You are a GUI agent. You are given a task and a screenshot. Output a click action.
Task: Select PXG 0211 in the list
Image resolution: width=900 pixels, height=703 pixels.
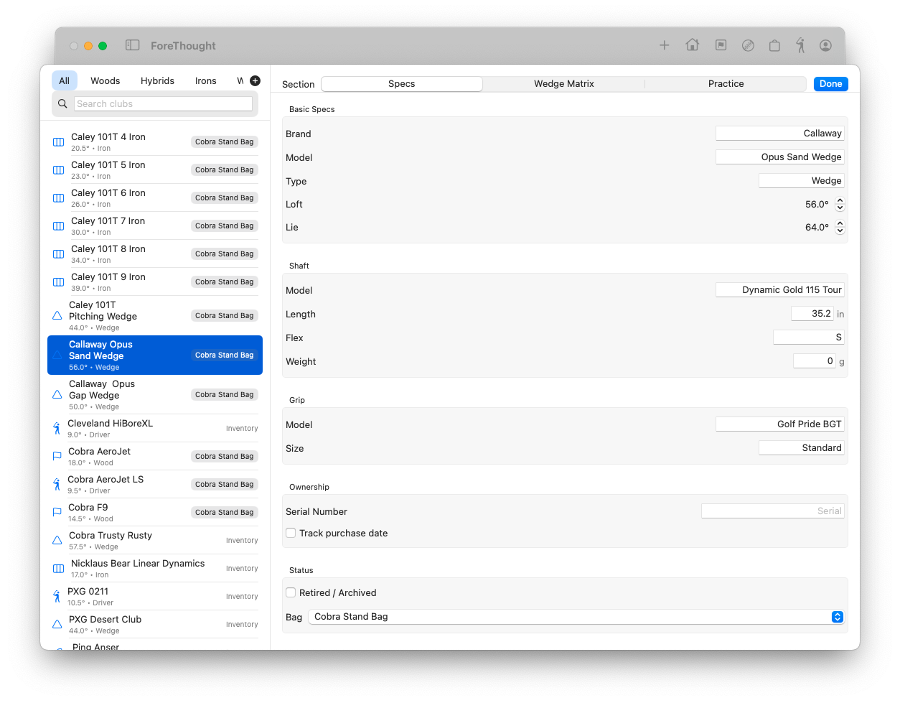click(155, 597)
